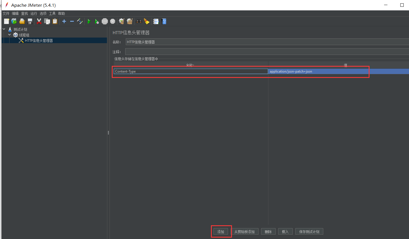Open help with the question mark icon
The image size is (409, 239).
(164, 21)
